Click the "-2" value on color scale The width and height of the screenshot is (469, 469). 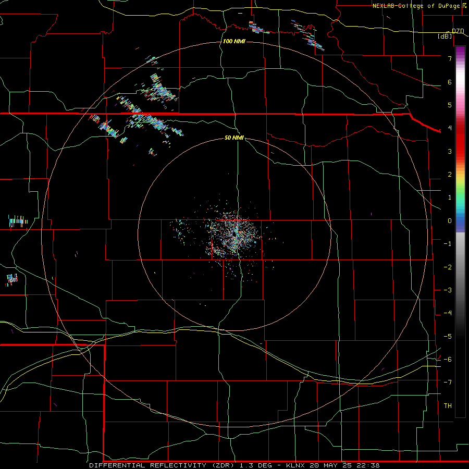448,267
